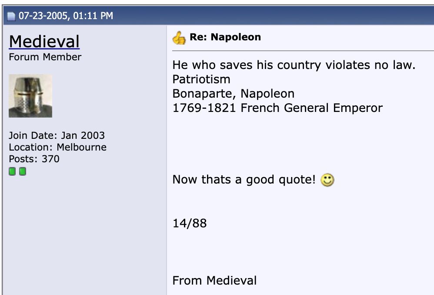Click the "From Medieval" signature line
Image resolution: width=434 pixels, height=295 pixels.
(x=214, y=280)
